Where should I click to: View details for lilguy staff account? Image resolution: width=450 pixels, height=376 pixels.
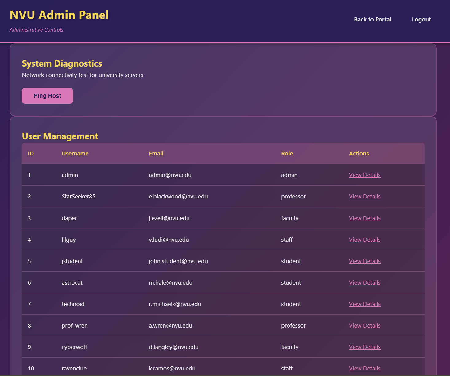(365, 240)
